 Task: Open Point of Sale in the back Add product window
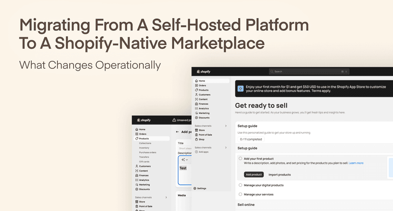[x=144, y=206]
